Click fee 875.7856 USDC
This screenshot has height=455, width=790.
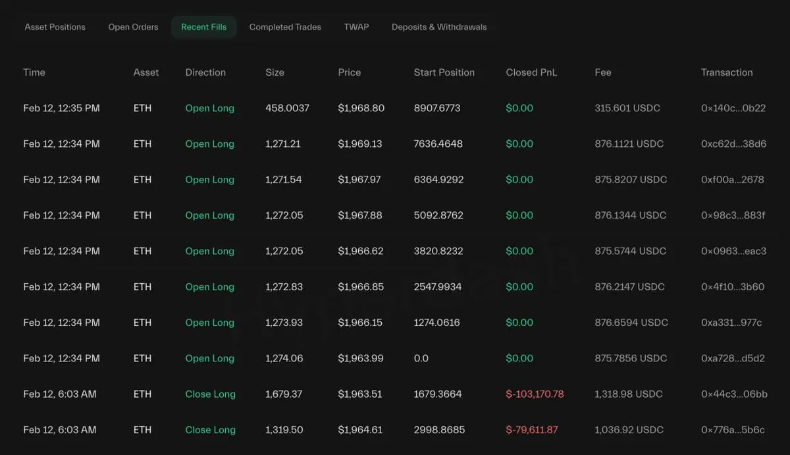pos(631,358)
